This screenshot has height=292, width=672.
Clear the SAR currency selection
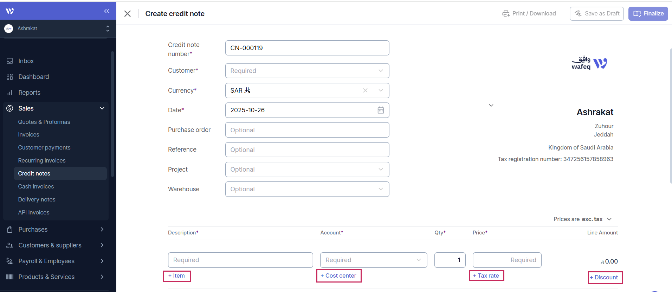(365, 91)
